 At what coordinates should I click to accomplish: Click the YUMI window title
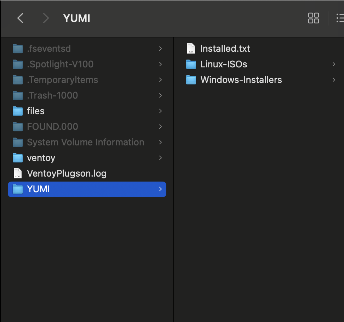[76, 18]
